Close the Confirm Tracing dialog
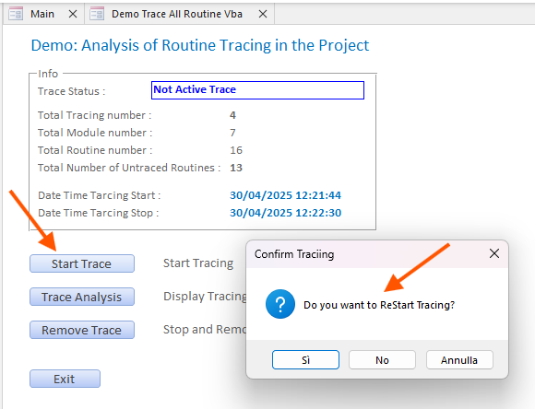Screen dimensions: 535x409 494,253
